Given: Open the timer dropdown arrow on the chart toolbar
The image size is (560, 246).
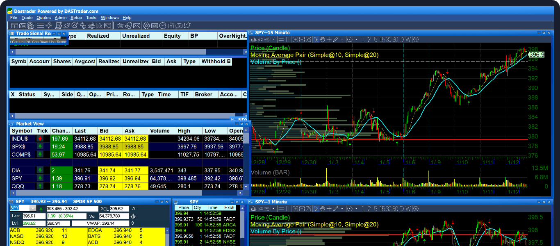Looking at the screenshot, I should pyautogui.click(x=356, y=39).
